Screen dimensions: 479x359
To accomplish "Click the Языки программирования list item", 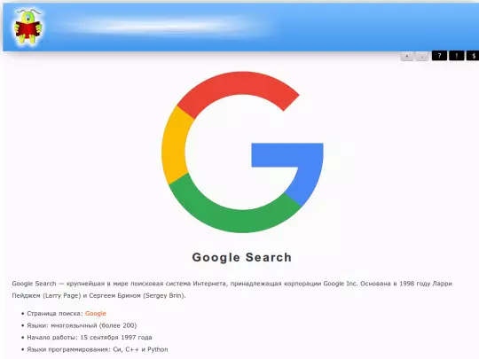I will tap(98, 349).
